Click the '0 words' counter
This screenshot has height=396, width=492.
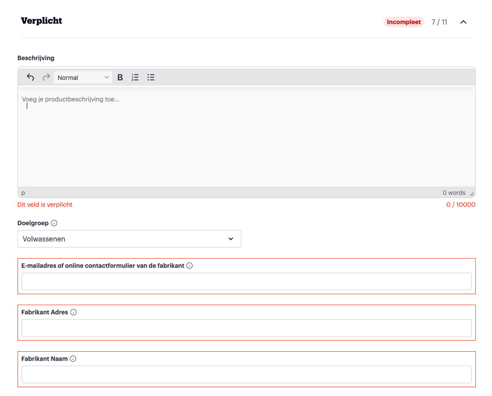coord(454,193)
